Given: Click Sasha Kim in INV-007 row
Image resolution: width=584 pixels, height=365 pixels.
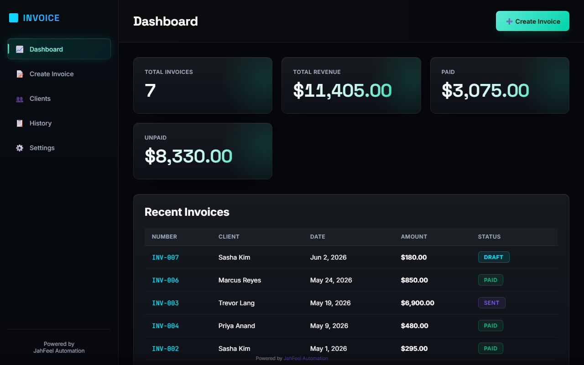Looking at the screenshot, I should [234, 257].
